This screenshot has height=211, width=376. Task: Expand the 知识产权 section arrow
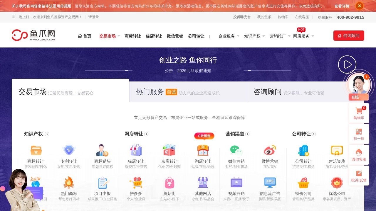click(x=47, y=134)
